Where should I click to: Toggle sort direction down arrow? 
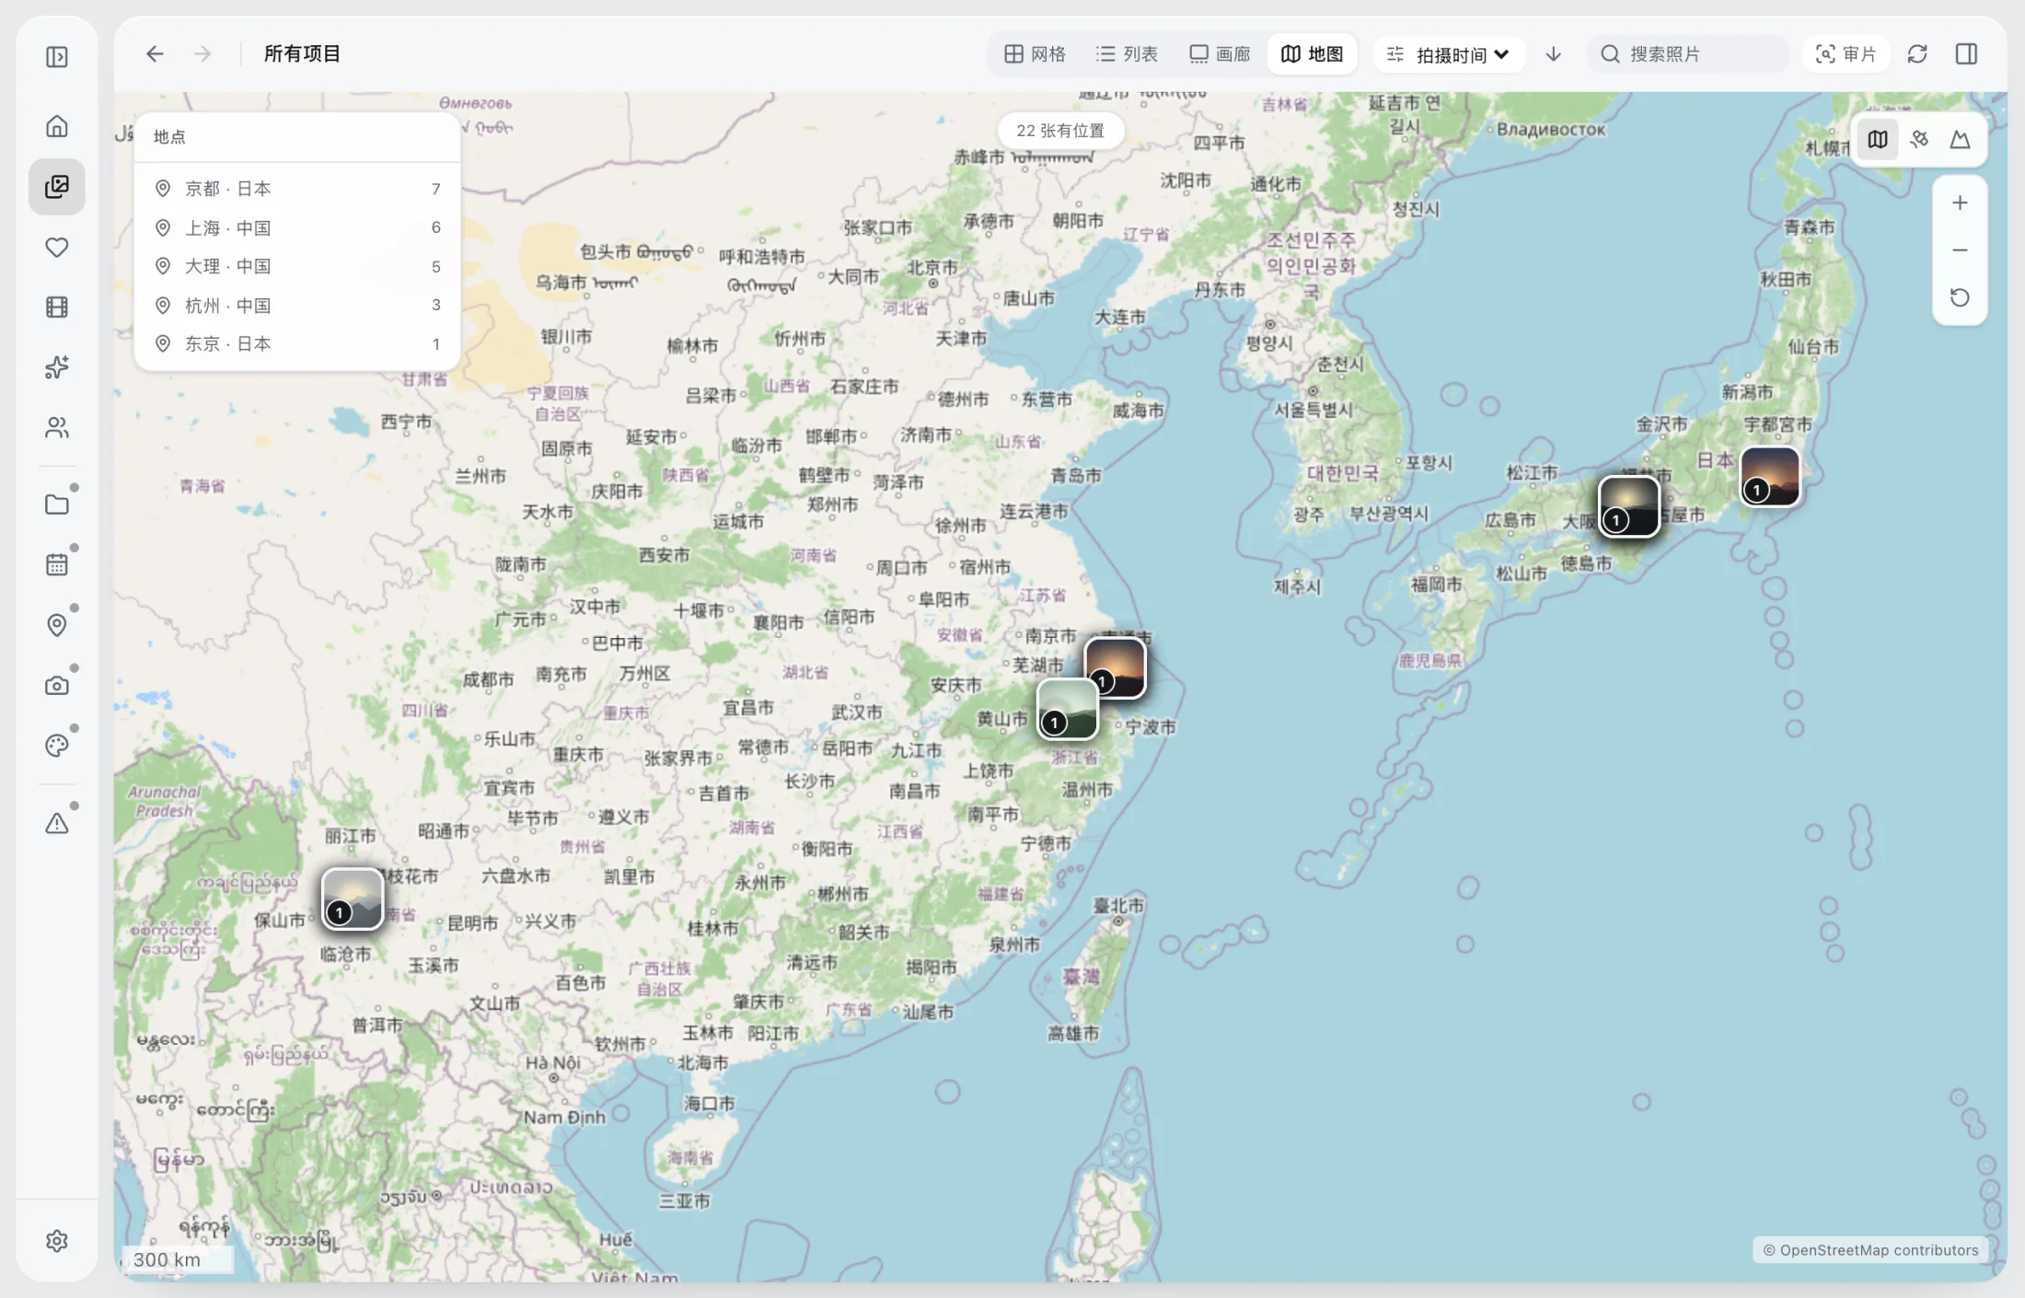coord(1554,54)
